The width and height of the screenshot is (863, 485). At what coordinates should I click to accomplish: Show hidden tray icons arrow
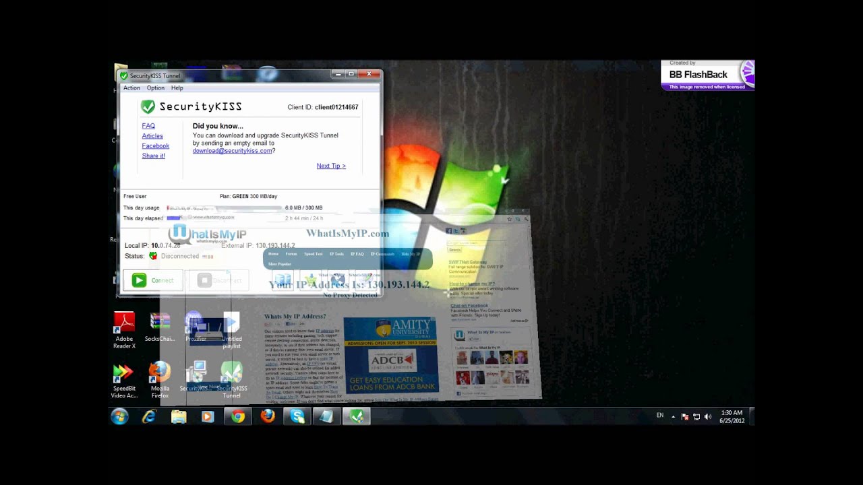673,417
